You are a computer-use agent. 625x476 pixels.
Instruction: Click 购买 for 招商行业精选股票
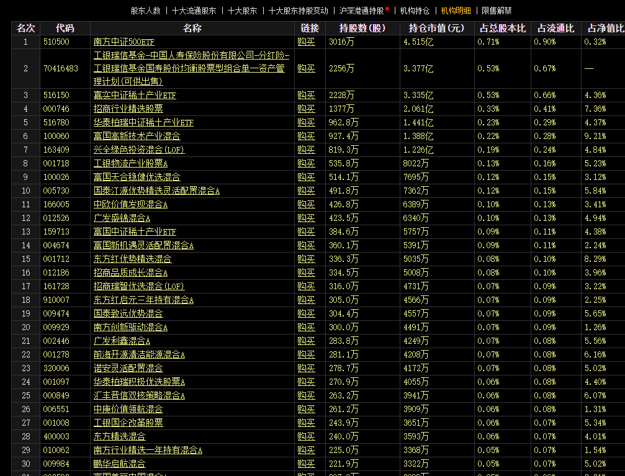[307, 109]
